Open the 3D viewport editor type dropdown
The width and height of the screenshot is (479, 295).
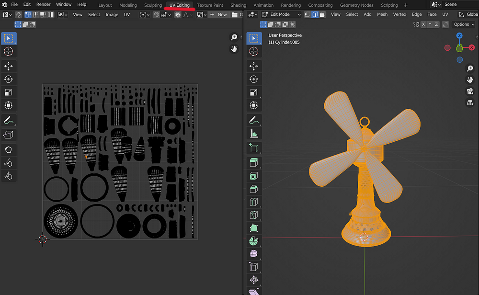252,14
